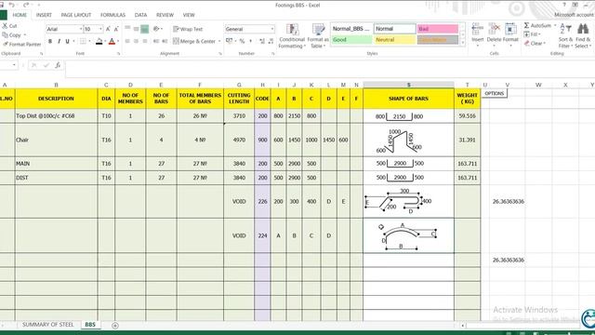Open the DATA tab

pos(140,15)
